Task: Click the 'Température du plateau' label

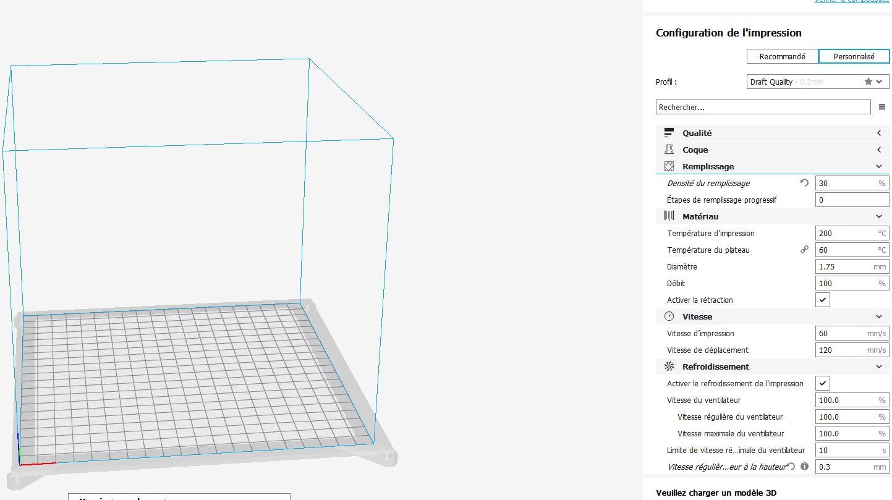Action: click(708, 250)
